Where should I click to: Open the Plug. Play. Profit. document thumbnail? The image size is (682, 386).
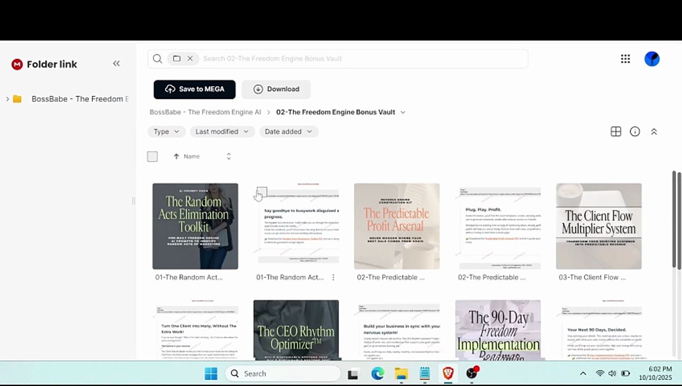498,226
